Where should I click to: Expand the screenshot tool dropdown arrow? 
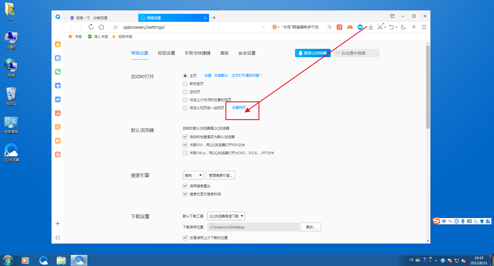385,27
